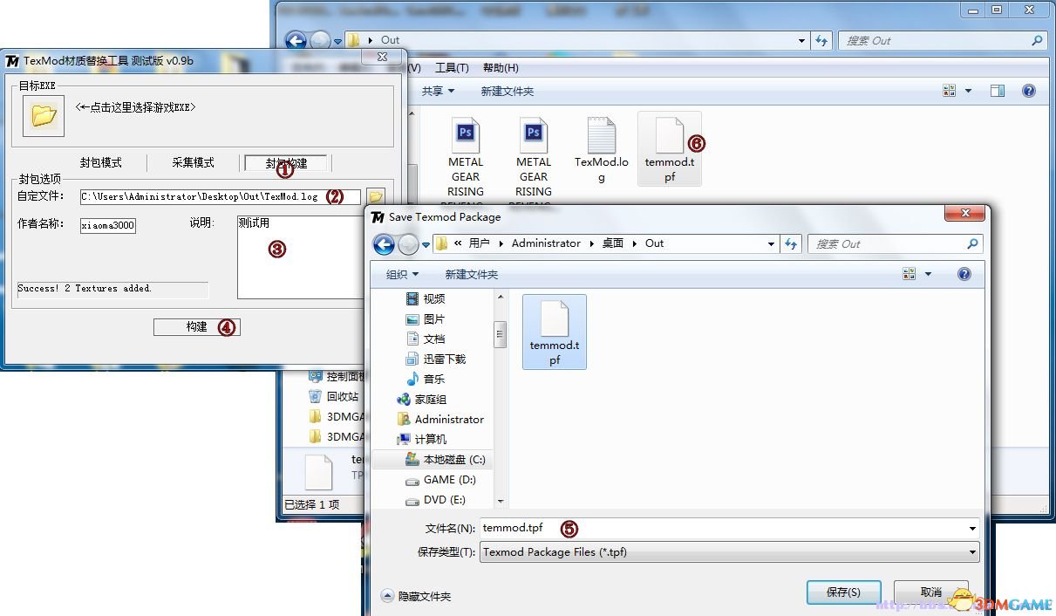Click 桌面 in the Save dialog address path
Viewport: 1056px width, 616px height.
[x=613, y=243]
